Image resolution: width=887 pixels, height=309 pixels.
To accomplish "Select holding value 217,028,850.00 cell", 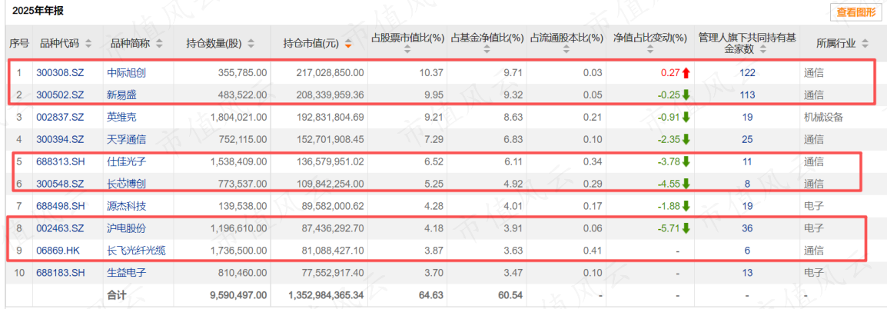I will [330, 72].
